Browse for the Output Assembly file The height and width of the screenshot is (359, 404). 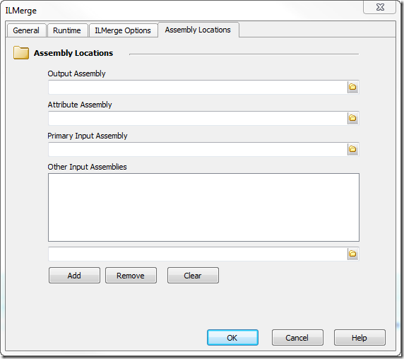[x=352, y=87]
